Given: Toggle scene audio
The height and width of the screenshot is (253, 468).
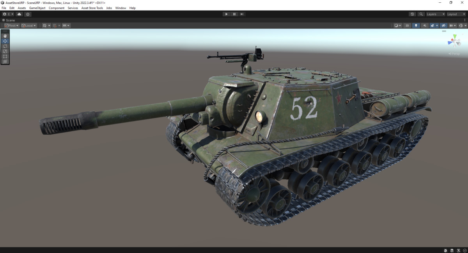Looking at the screenshot, I should [425, 26].
